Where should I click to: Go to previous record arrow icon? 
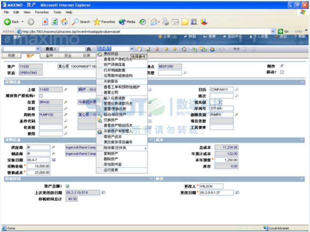167,49
